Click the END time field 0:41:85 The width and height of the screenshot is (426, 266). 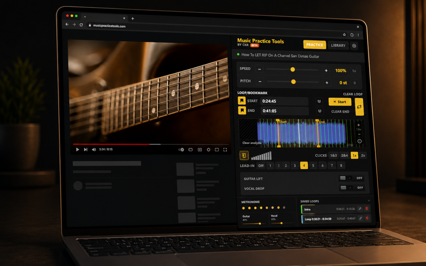pyautogui.click(x=285, y=111)
